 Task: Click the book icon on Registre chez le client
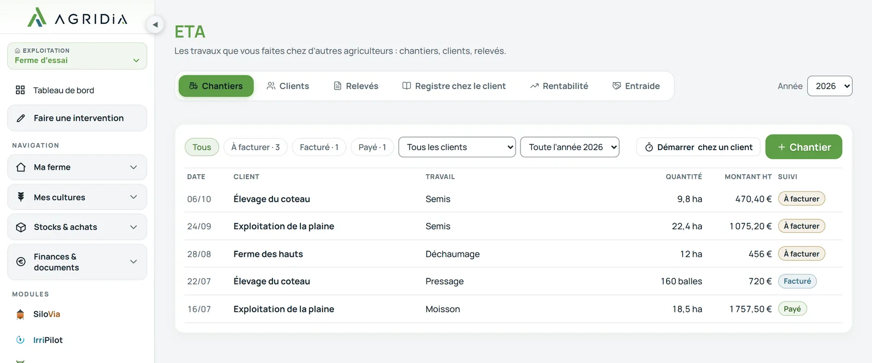point(407,86)
